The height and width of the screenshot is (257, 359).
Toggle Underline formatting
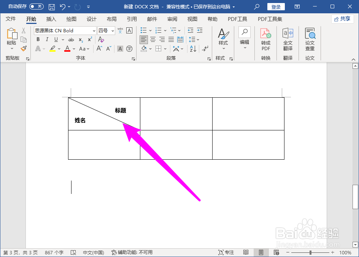point(56,40)
